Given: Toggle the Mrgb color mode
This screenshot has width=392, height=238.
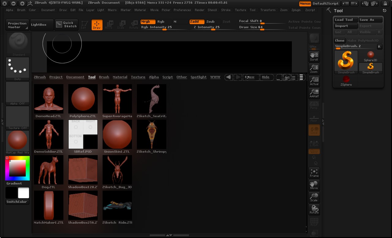Looking at the screenshot, I should click(x=148, y=22).
